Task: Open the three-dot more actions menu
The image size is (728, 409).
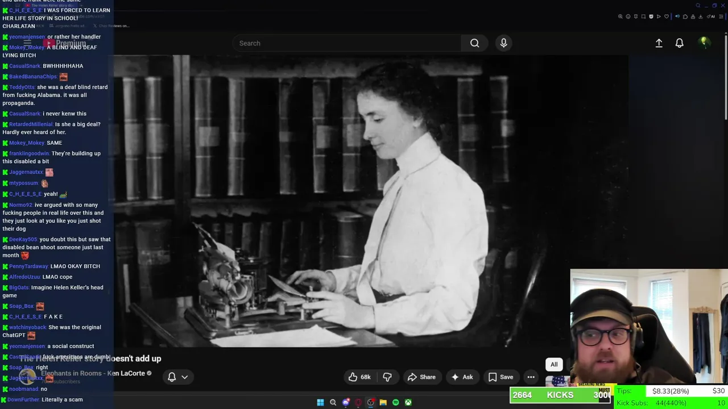Action: (531, 377)
